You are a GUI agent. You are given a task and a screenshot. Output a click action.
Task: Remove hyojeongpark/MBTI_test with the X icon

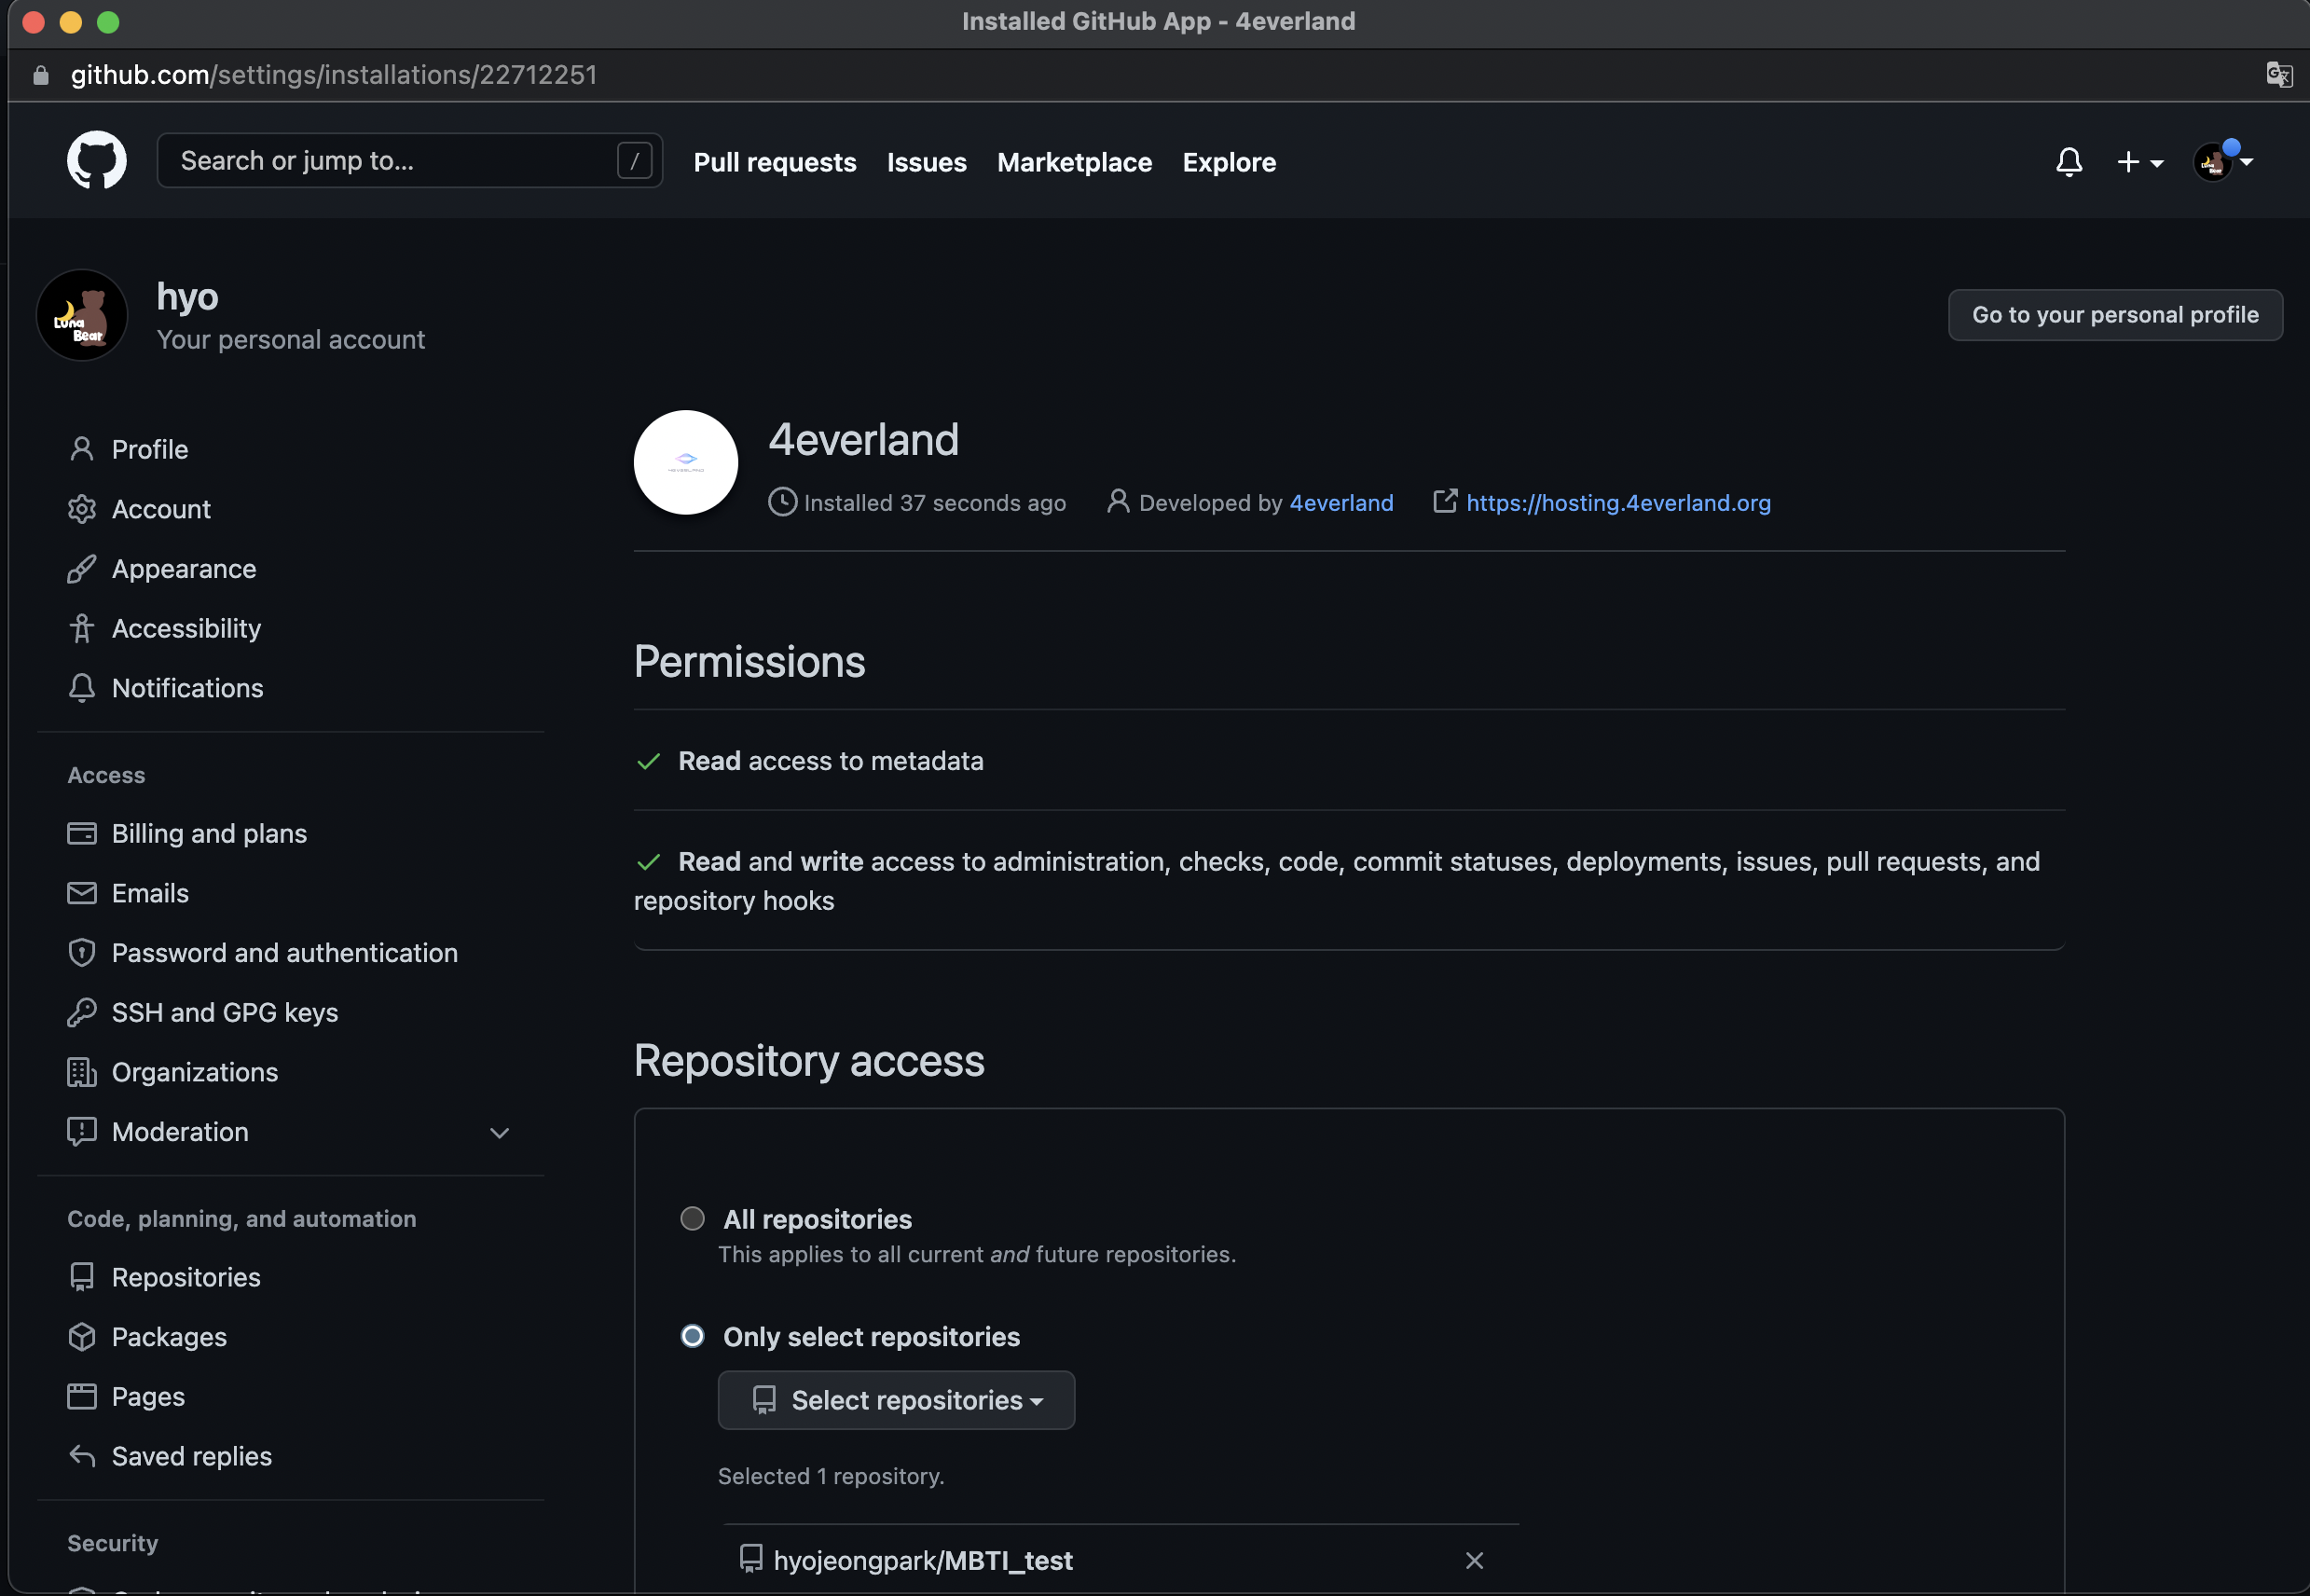(1473, 1560)
